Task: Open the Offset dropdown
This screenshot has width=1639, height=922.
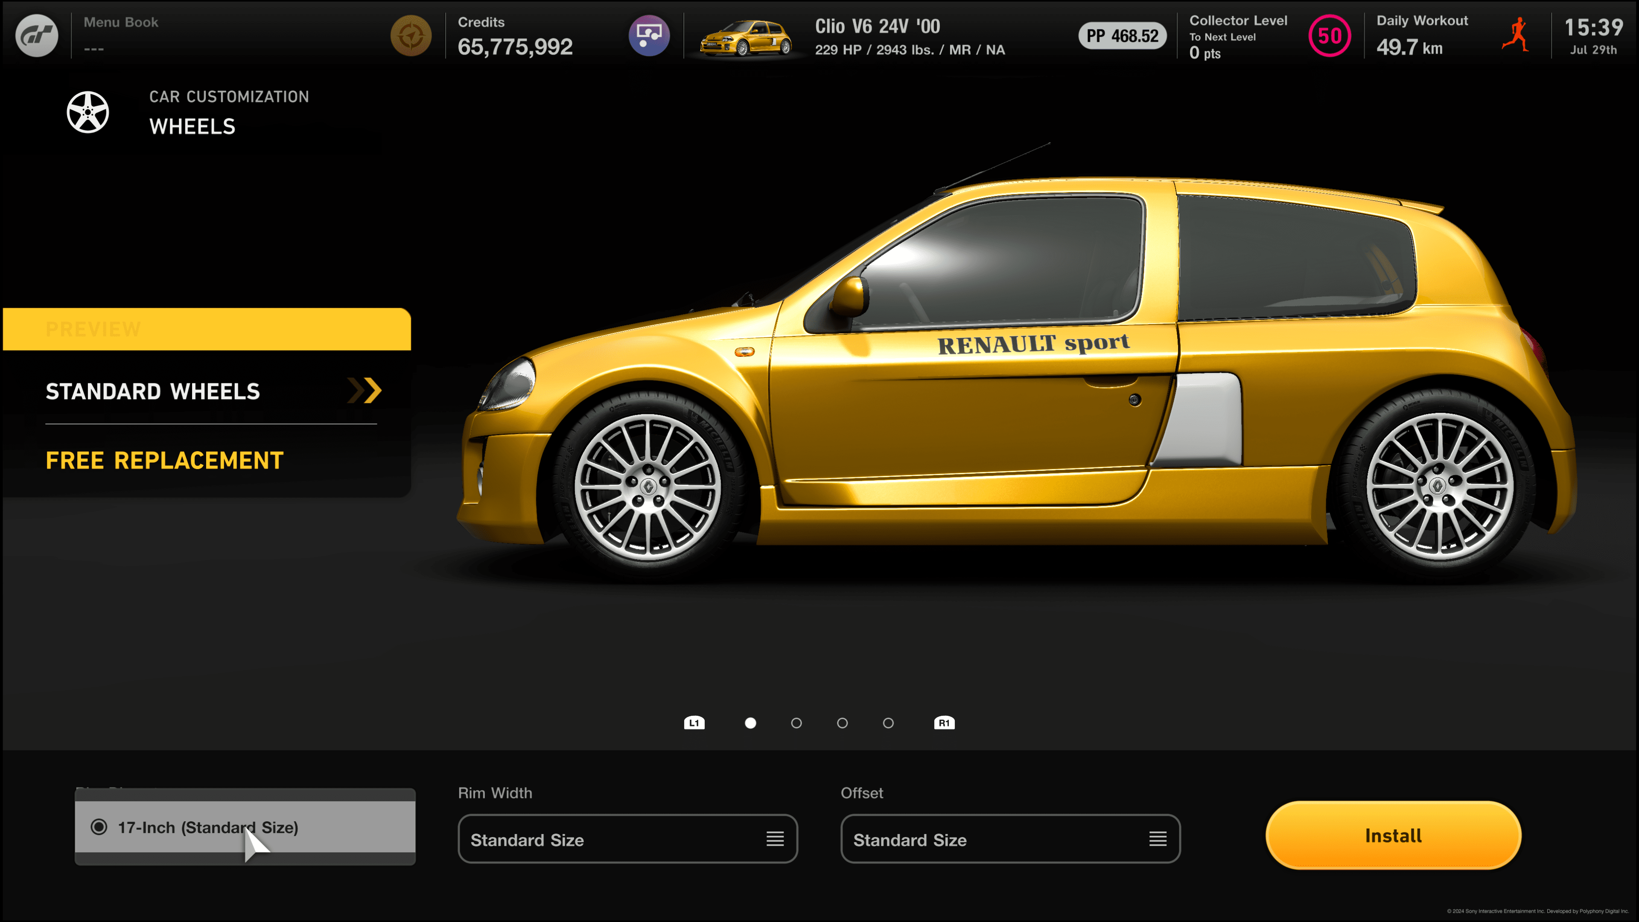Action: pos(1010,839)
